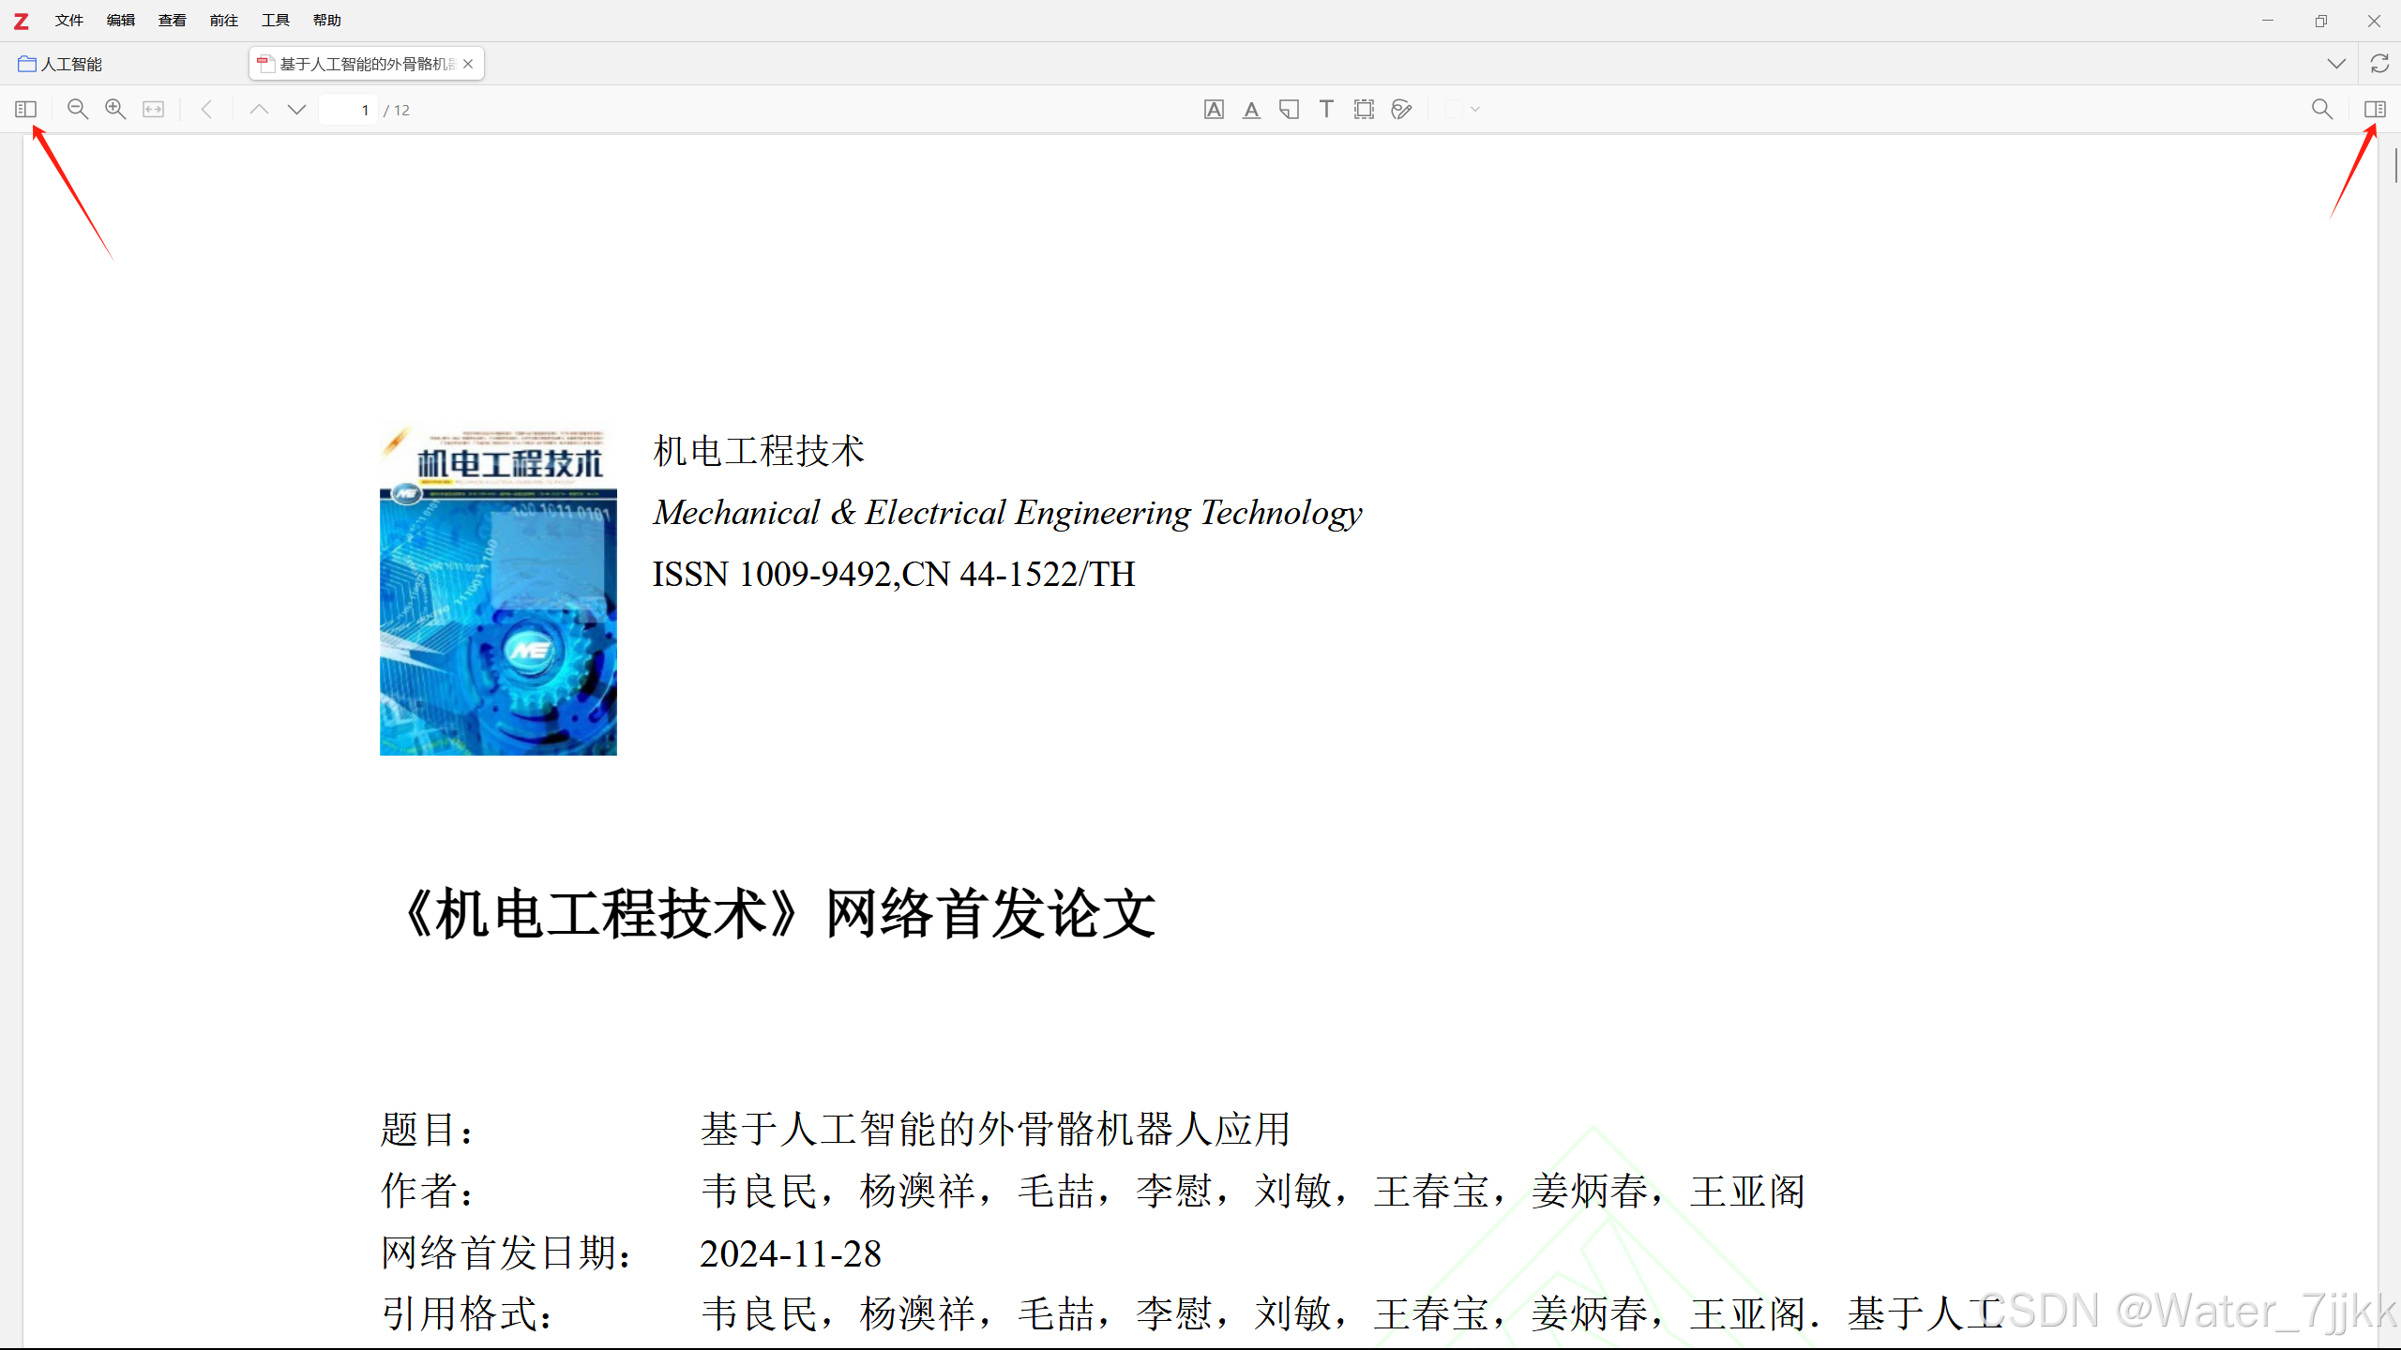Zoom out of the PDF
This screenshot has width=2401, height=1350.
[78, 110]
